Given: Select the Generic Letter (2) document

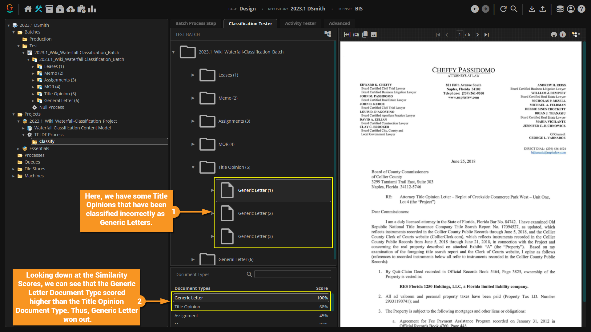Looking at the screenshot, I should point(255,213).
